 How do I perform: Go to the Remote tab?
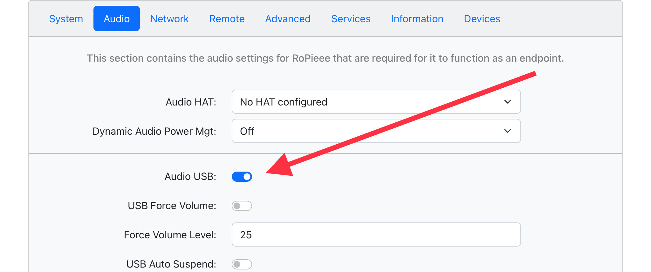pos(227,19)
